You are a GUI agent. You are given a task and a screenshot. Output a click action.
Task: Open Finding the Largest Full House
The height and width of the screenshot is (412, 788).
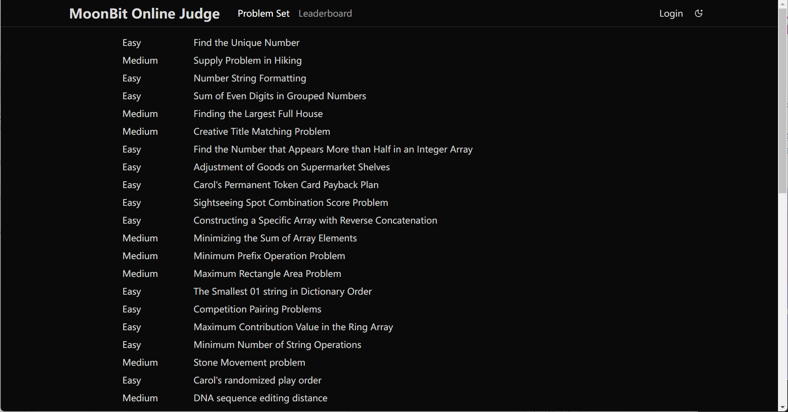[x=258, y=114]
